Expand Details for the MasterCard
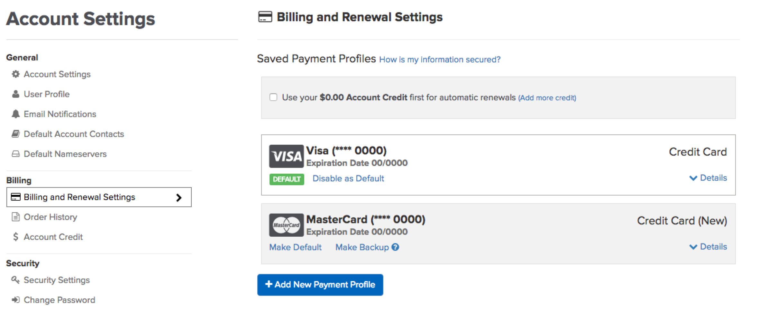The width and height of the screenshot is (759, 310). click(708, 247)
